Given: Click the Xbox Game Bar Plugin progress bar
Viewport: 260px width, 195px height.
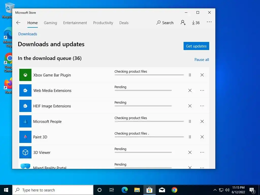Looking at the screenshot, I should coord(149,75).
